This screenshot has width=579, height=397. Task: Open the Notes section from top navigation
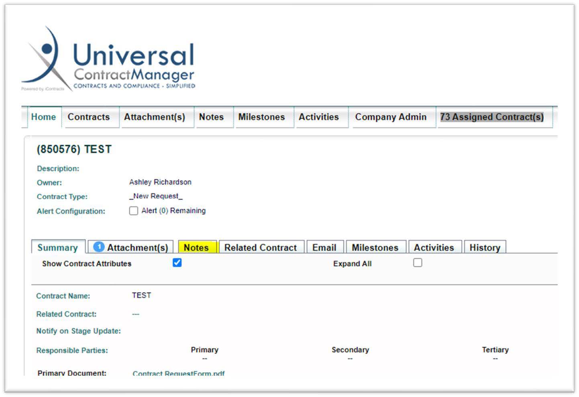pyautogui.click(x=212, y=117)
